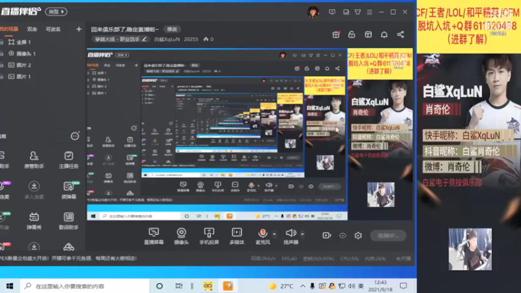Open the gear settings icon
521x293 pixels.
(x=358, y=236)
